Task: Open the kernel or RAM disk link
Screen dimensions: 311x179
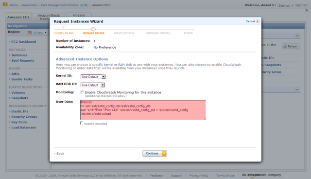Action: coord(118,65)
